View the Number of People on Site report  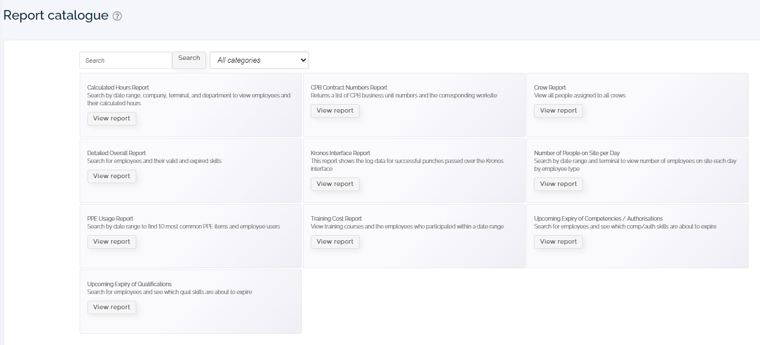pyautogui.click(x=558, y=184)
